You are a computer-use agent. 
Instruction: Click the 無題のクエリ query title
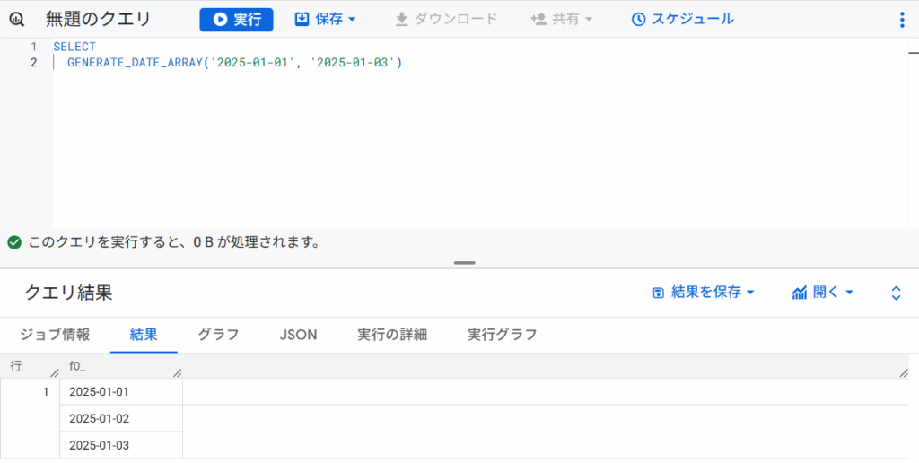(99, 20)
